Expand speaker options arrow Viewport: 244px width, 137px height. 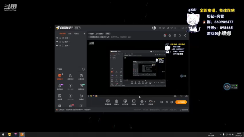tap(154, 102)
